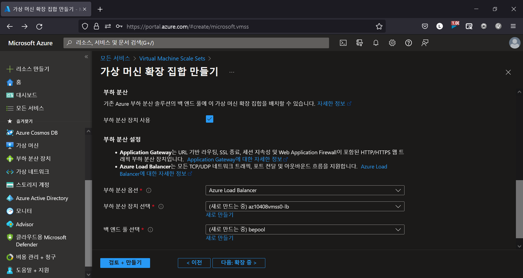Open the ellipsis menu beside page title
523x278 pixels.
point(232,72)
